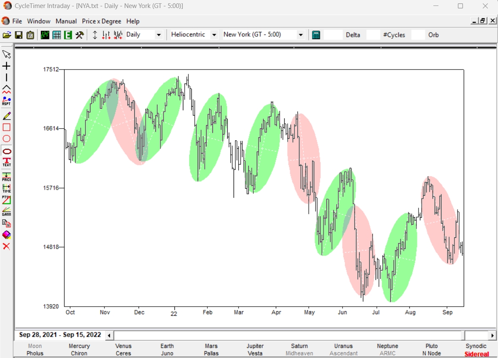Image resolution: width=498 pixels, height=358 pixels.
Task: Activate the Gann angle tool
Action: (x=6, y=211)
